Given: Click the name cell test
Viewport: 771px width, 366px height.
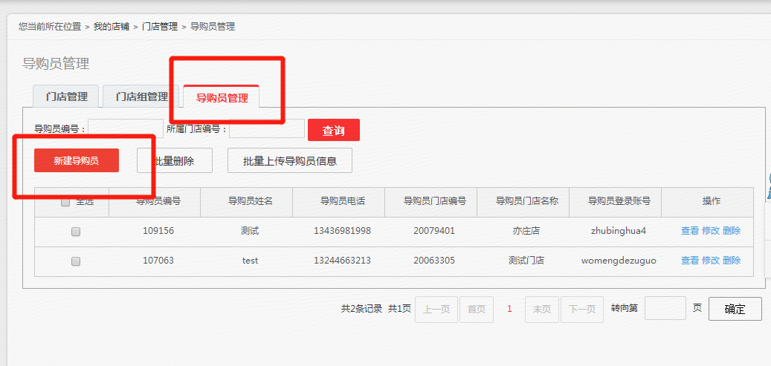Looking at the screenshot, I should tap(251, 261).
